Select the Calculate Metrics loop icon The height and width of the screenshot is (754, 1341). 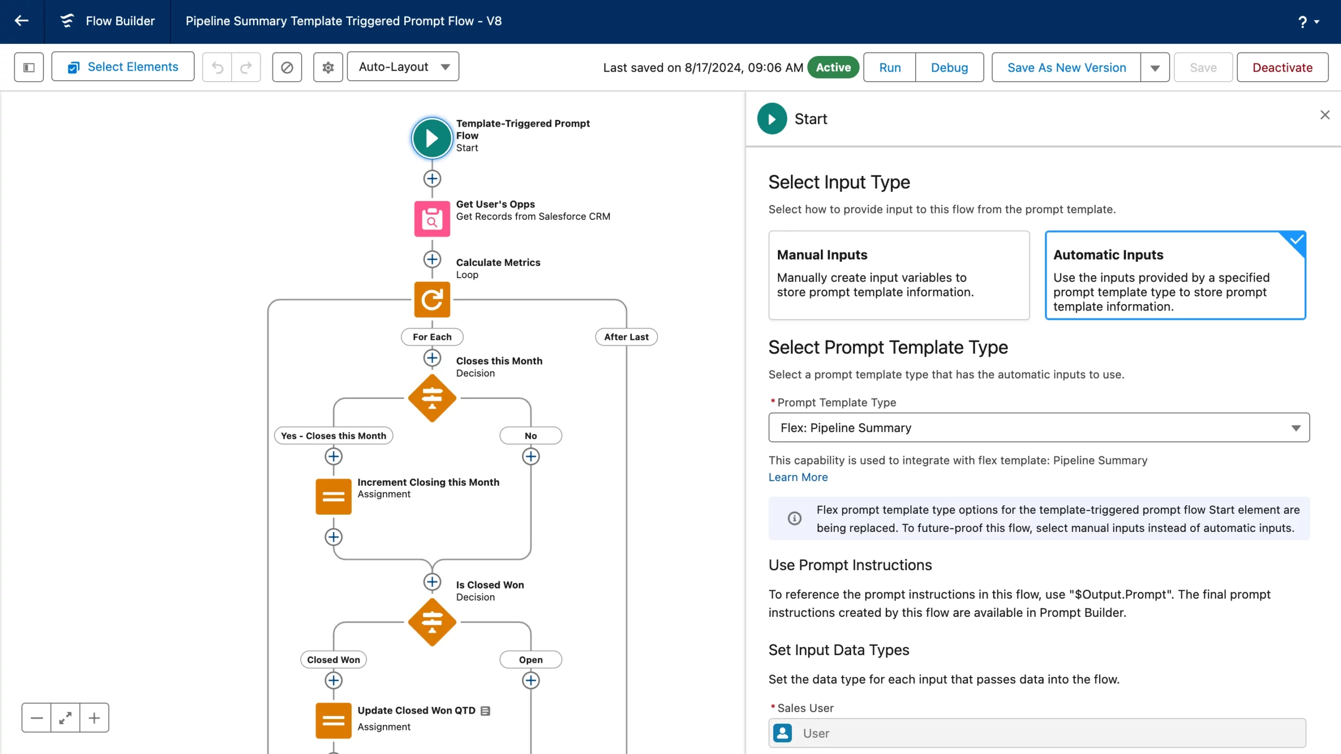click(432, 300)
